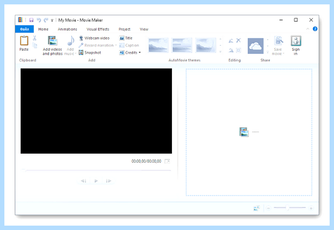Click the Rotate right icon
Screen dimensions: 334x230
pyautogui.click(x=231, y=51)
